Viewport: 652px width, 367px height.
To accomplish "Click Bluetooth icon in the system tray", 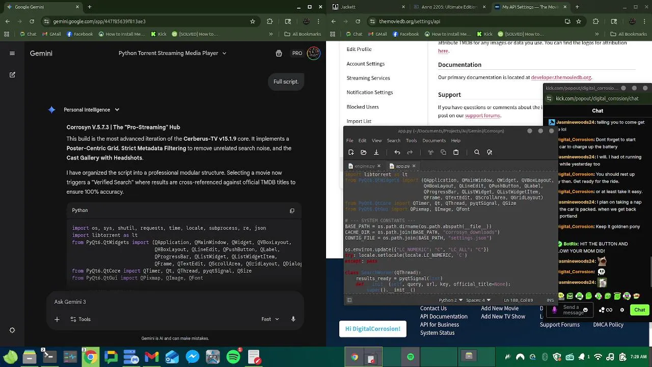I will click(x=545, y=357).
